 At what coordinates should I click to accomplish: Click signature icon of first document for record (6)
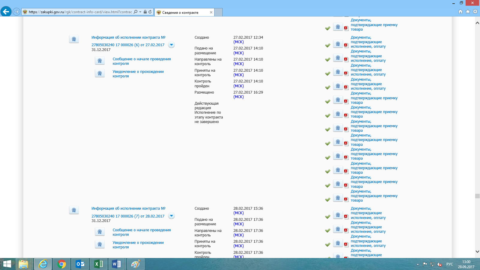pyautogui.click(x=338, y=44)
